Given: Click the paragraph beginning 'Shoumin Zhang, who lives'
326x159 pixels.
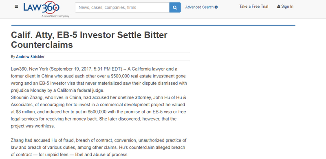Looking at the screenshot, I should 98,112.
